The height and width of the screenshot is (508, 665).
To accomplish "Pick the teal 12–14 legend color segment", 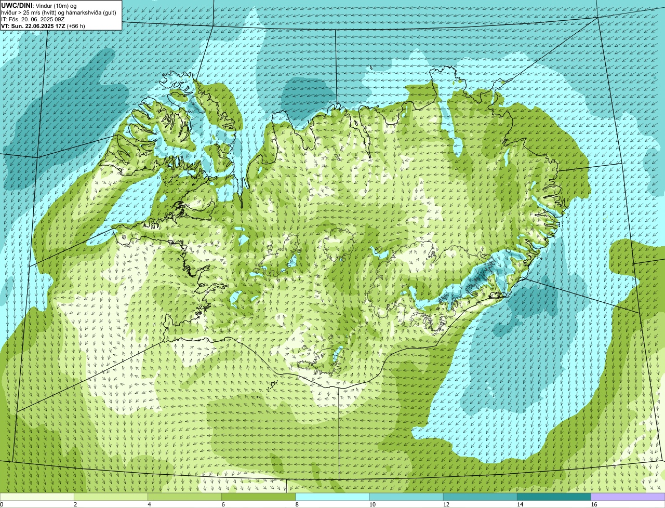I will 480,497.
